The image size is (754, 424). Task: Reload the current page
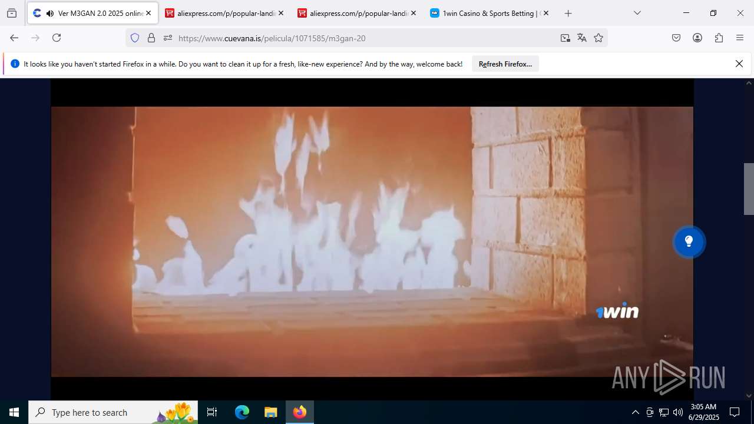click(x=57, y=38)
